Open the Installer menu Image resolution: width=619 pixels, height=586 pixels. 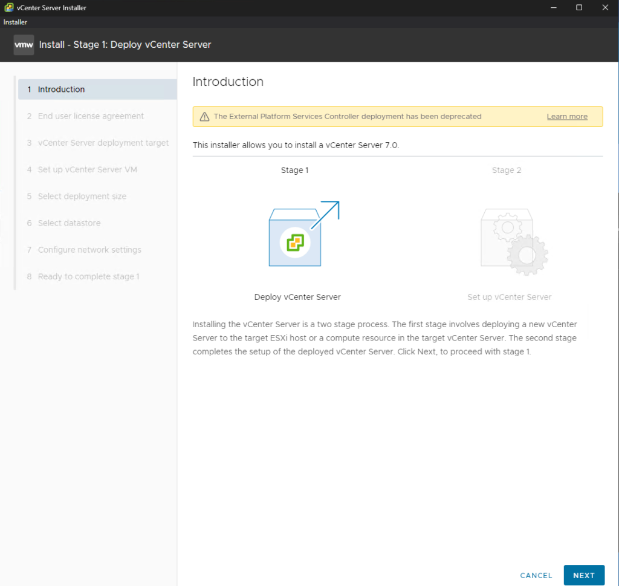(15, 22)
